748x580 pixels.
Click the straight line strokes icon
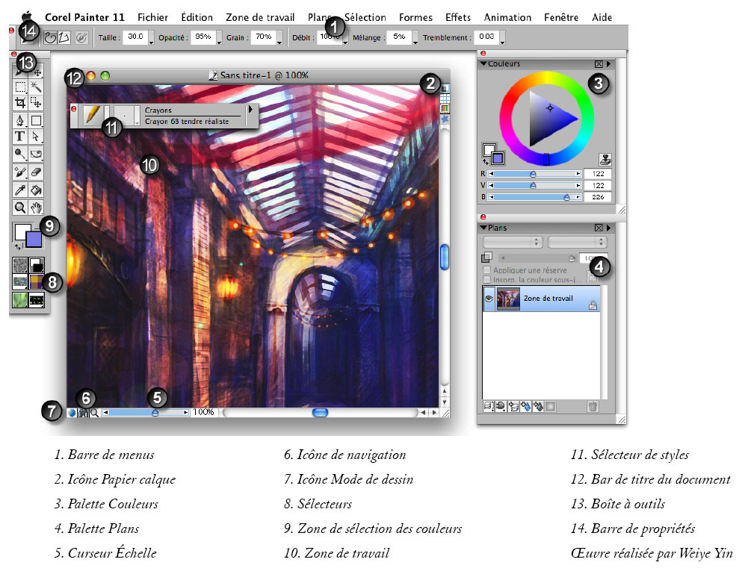pos(64,37)
